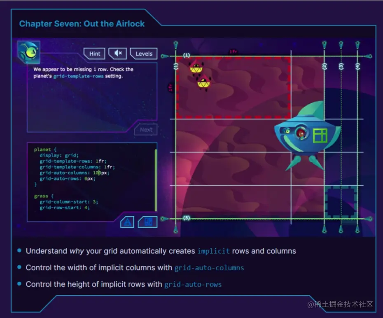This screenshot has height=318, width=383.
Task: Click the 'implicit' keyword in first bullet
Action: pyautogui.click(x=213, y=251)
